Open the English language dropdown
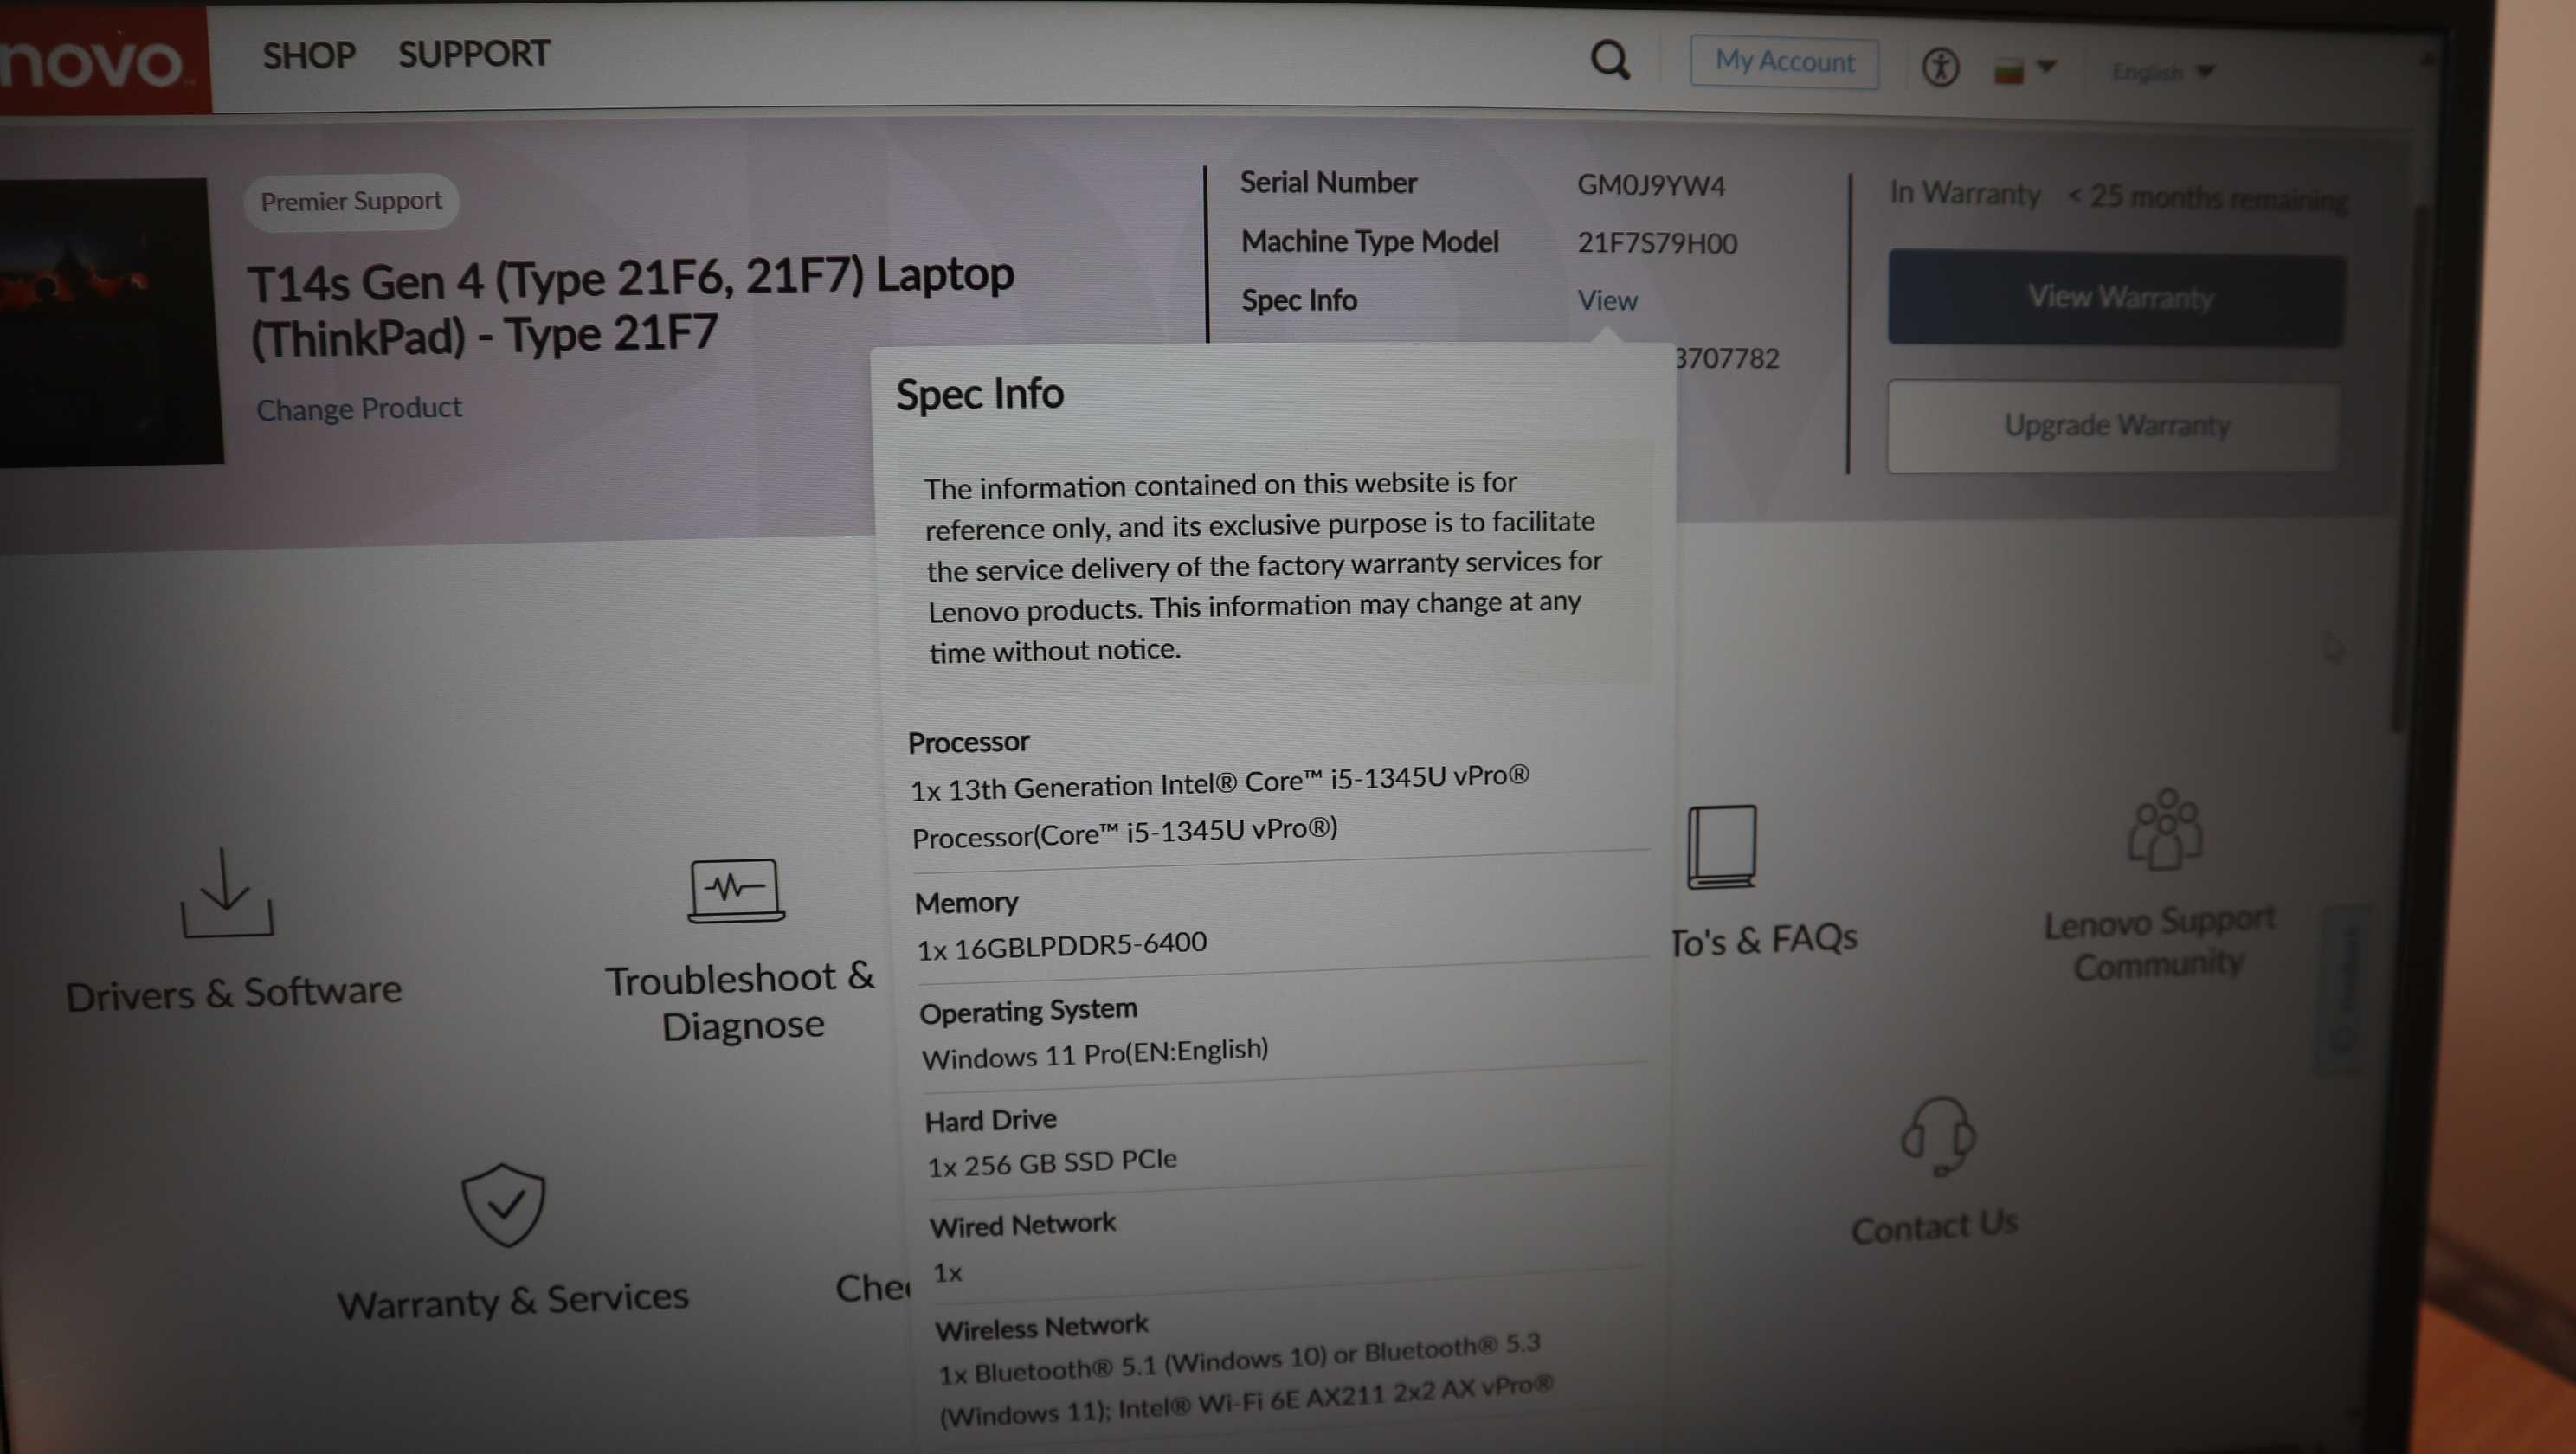Viewport: 2576px width, 1454px height. pos(2162,72)
